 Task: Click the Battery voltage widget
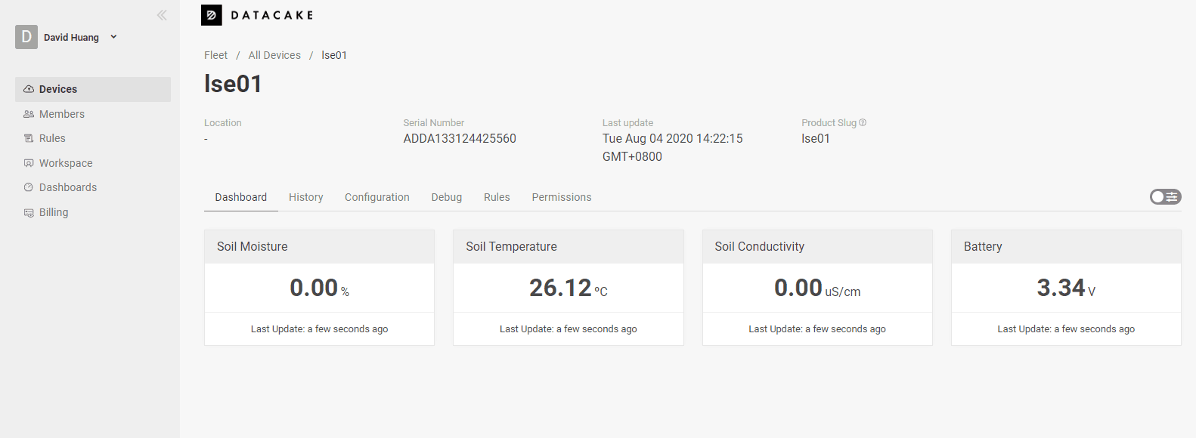coord(1066,288)
